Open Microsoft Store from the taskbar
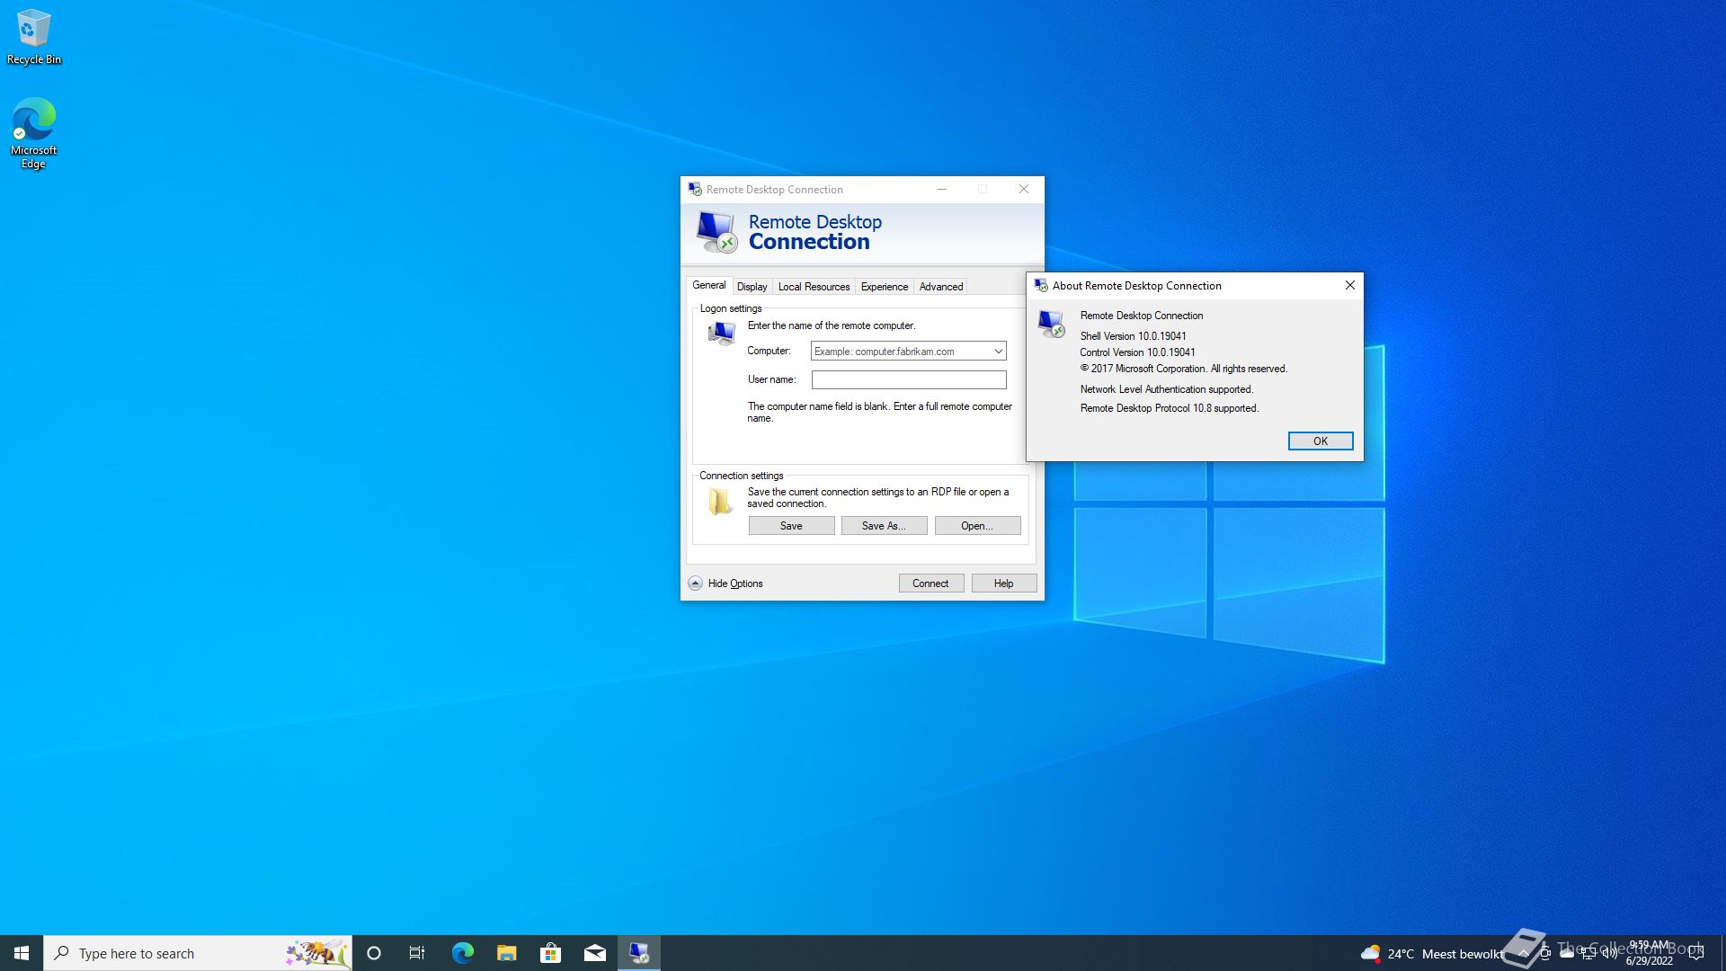This screenshot has height=971, width=1726. coord(550,953)
